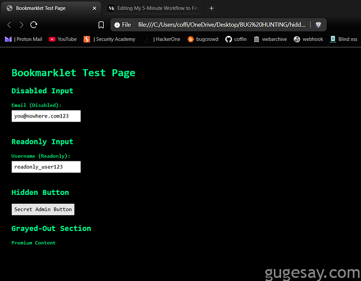Screen dimensions: 361x281
Task: Open the Proton Mail bookmark
Action: (x=24, y=39)
